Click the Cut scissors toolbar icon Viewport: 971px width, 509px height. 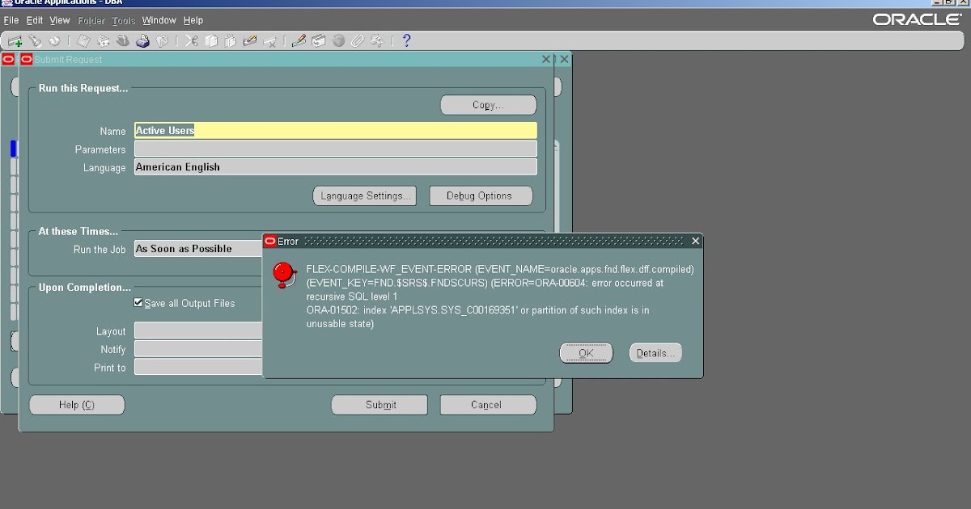pos(192,41)
